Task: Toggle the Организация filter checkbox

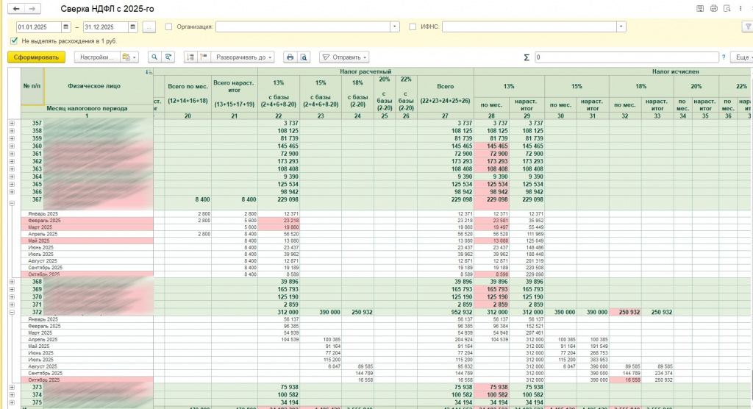Action: click(169, 26)
